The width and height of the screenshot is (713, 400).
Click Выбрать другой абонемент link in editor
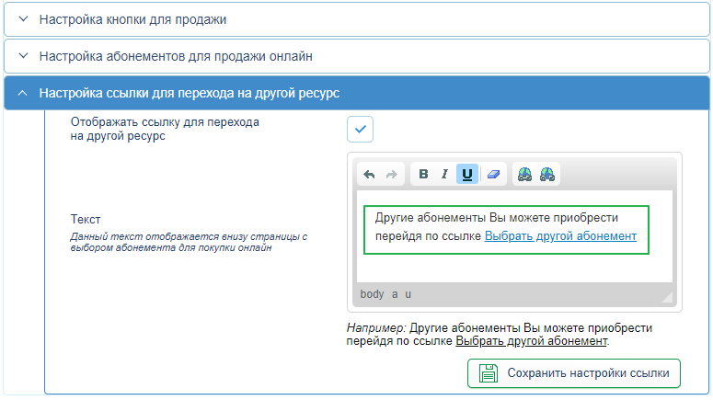point(560,236)
